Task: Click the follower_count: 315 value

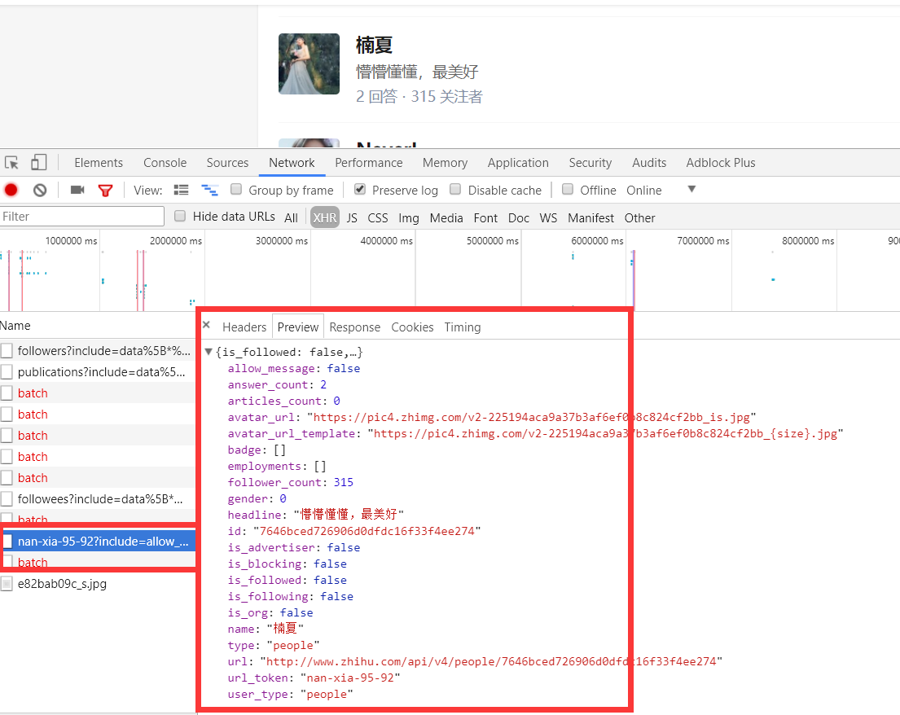Action: [343, 483]
